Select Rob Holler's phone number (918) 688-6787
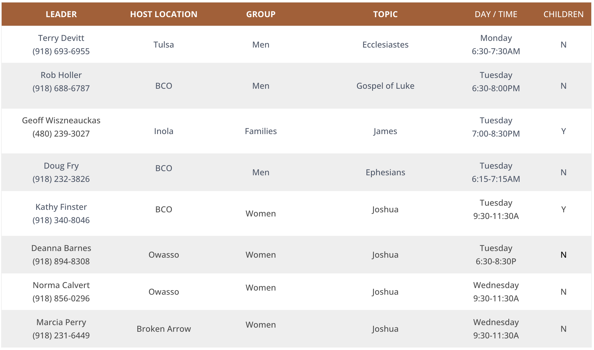Viewport: 594px width, 350px height. (x=61, y=88)
